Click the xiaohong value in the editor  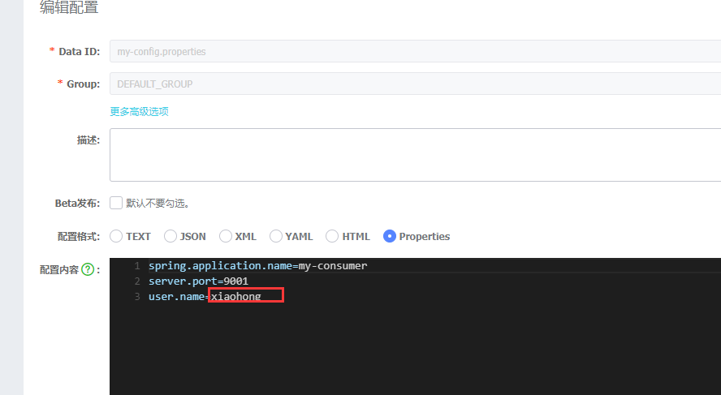[236, 297]
